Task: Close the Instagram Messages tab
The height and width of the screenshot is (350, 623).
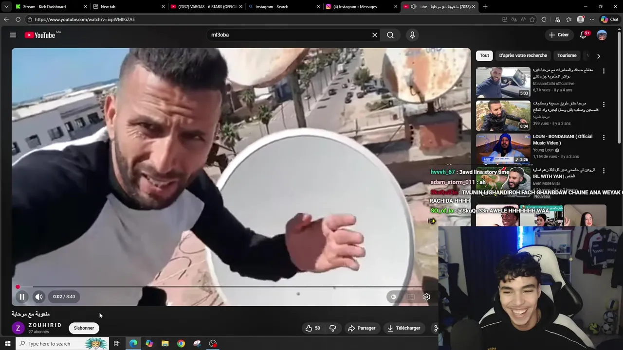Action: (x=396, y=7)
